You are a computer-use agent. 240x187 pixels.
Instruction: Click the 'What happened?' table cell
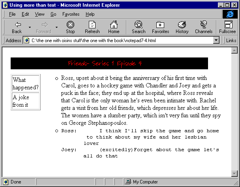[26, 83]
